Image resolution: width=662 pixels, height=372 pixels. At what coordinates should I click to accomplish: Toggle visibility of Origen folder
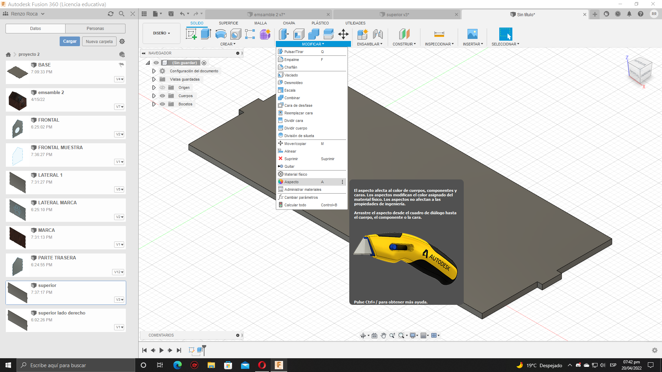(x=162, y=87)
